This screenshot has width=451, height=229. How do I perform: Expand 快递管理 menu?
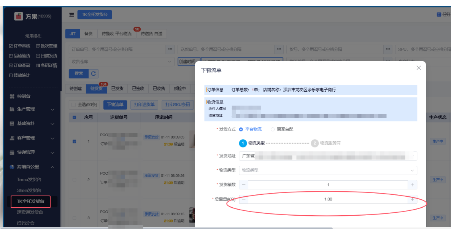tap(32, 152)
